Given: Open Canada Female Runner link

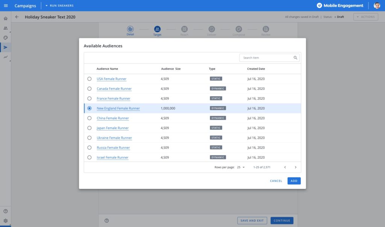Looking at the screenshot, I should [114, 89].
